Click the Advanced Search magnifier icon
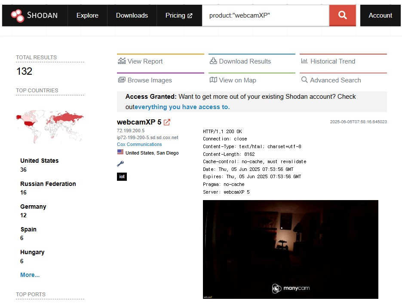 tap(304, 79)
